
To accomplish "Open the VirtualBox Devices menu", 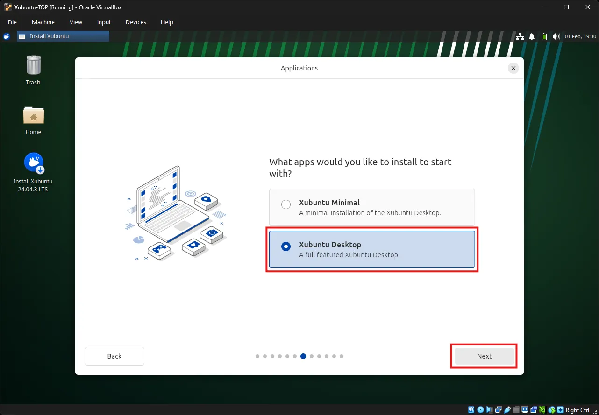I will click(x=135, y=22).
